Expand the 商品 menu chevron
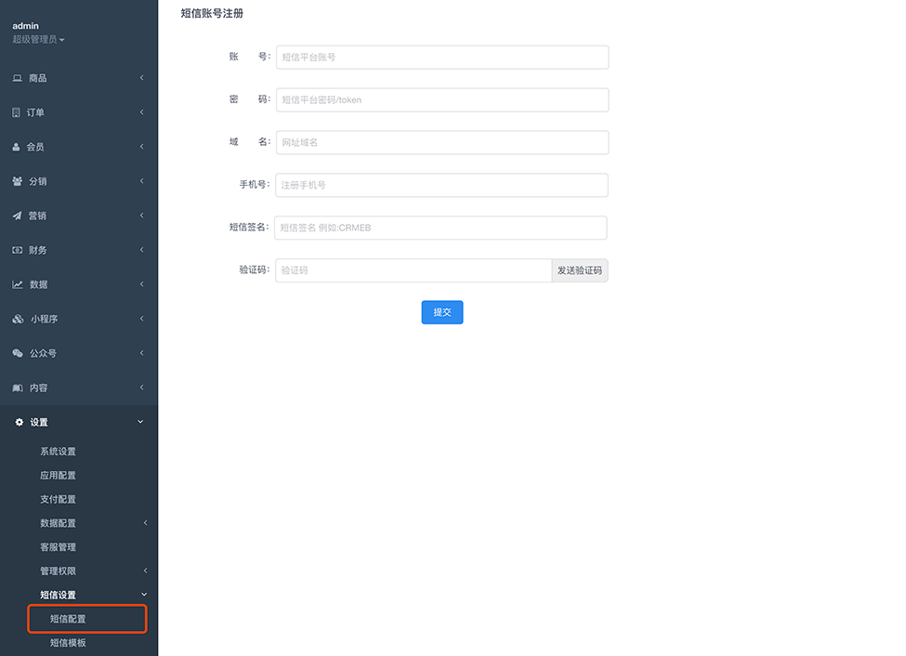906x656 pixels. click(141, 78)
